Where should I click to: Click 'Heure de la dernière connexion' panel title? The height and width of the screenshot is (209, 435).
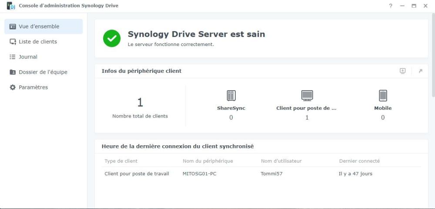(x=177, y=147)
